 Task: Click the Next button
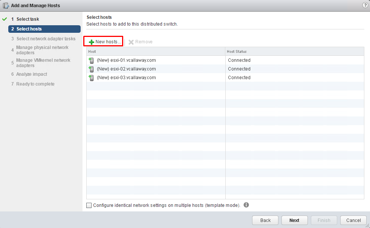pos(295,220)
